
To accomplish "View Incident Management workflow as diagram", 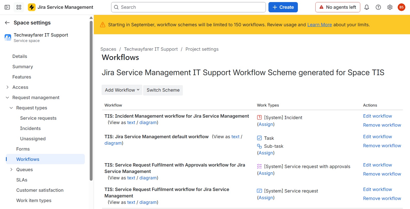I will pos(148,123).
